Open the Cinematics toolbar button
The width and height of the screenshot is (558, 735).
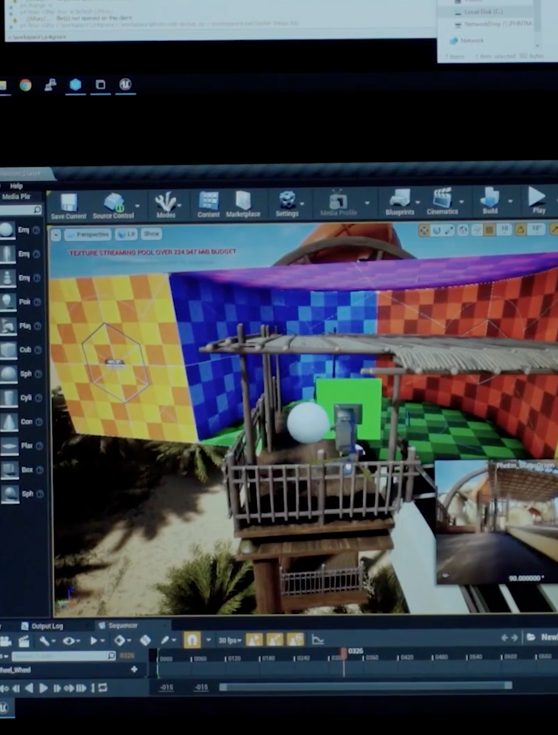click(x=442, y=202)
